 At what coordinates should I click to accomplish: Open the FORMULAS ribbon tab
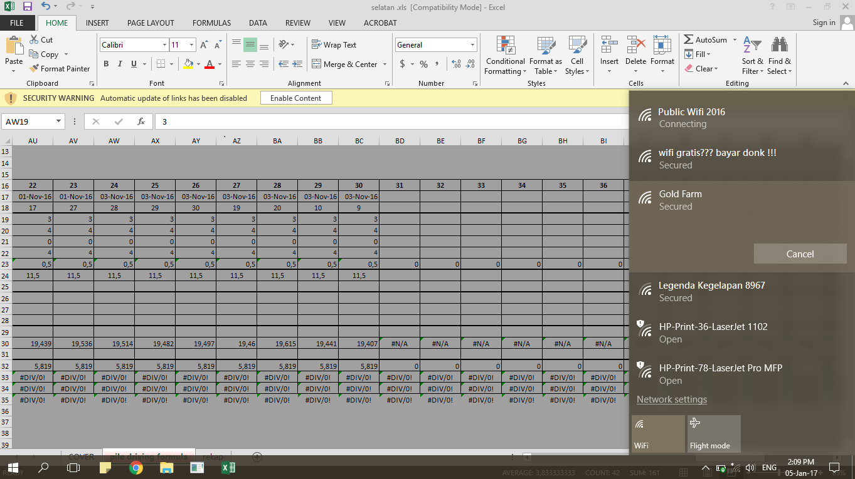pyautogui.click(x=211, y=23)
